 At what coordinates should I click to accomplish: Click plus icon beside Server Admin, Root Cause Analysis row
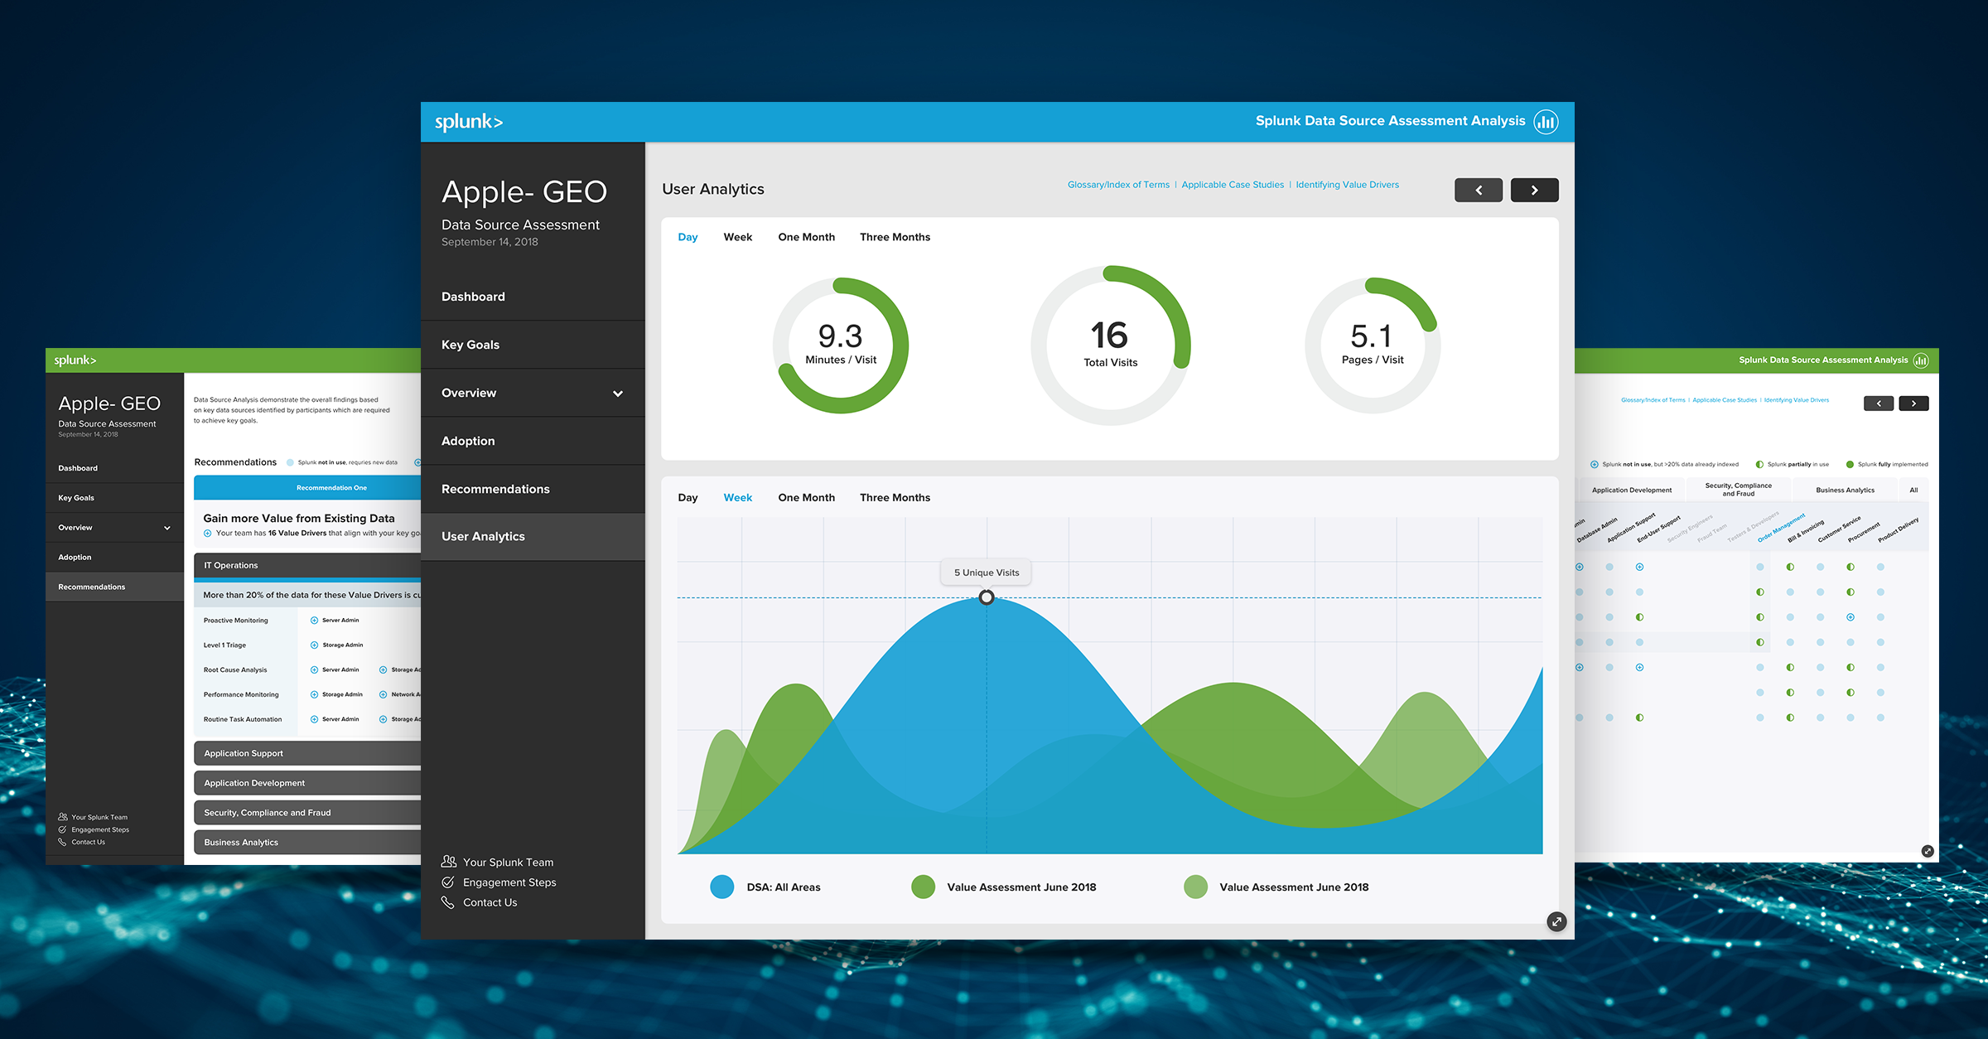point(314,669)
